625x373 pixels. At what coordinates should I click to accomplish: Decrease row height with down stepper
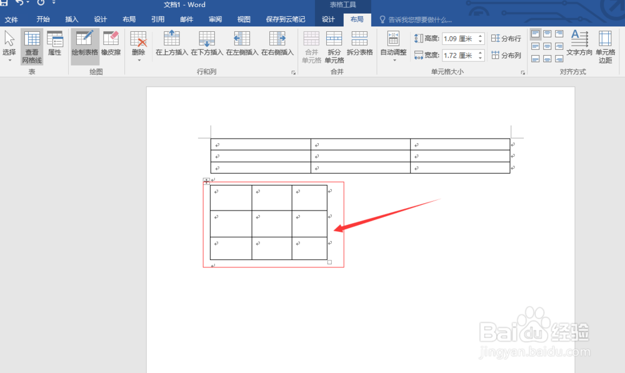coord(480,41)
